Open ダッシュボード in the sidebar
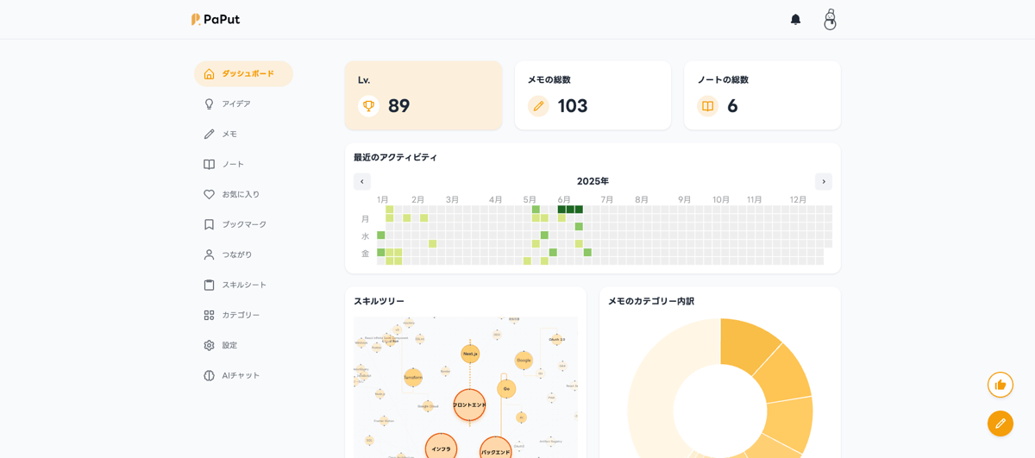The image size is (1035, 458). tap(243, 73)
